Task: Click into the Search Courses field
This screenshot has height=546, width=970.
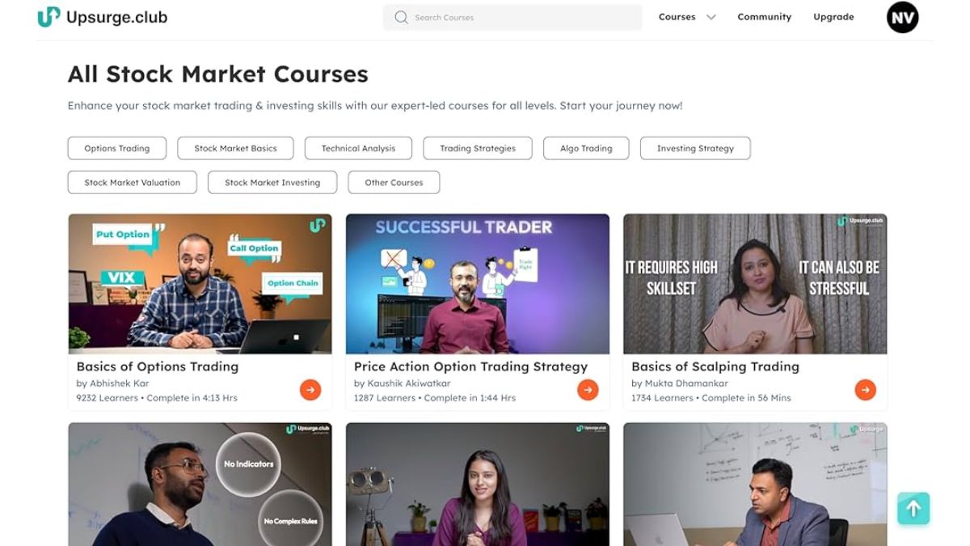Action: 512,17
